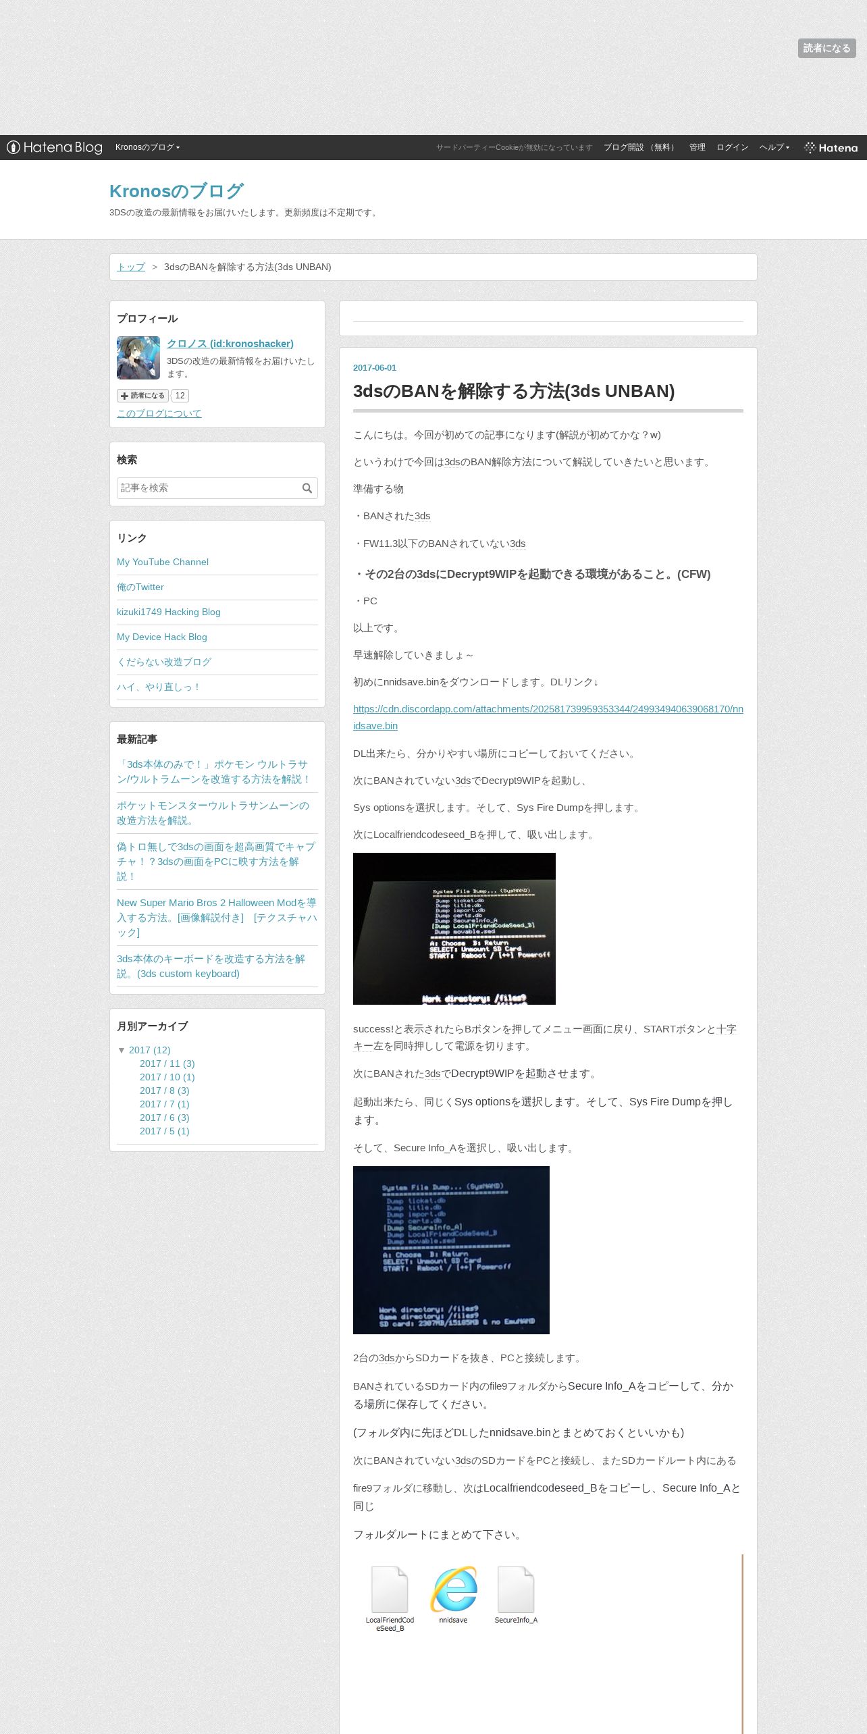Open ポケットモンスターウルトラサンムーンの改造方法 article
Image resolution: width=867 pixels, height=1734 pixels.
pyautogui.click(x=213, y=813)
